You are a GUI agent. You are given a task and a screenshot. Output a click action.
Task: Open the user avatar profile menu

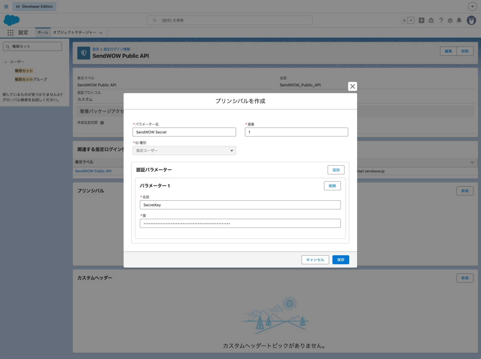(471, 20)
